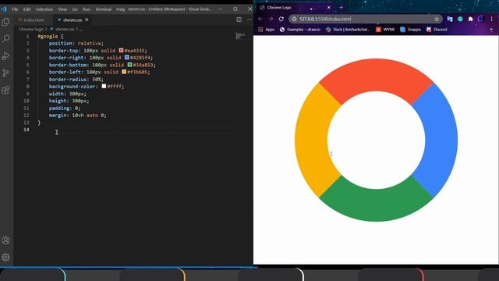The image size is (499, 281).
Task: Open the Snappa bookmark
Action: pos(410,30)
